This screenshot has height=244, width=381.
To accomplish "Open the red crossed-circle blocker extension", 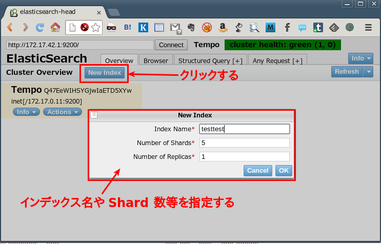I will (x=207, y=28).
